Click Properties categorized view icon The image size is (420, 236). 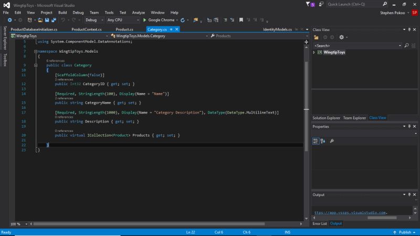coord(316,141)
